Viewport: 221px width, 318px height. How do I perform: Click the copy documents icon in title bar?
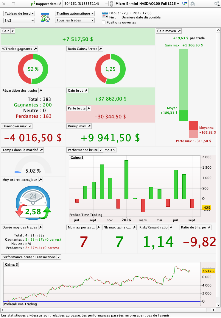192,4
